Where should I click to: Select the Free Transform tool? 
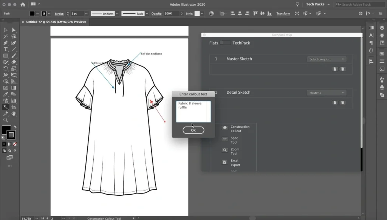pos(14,75)
